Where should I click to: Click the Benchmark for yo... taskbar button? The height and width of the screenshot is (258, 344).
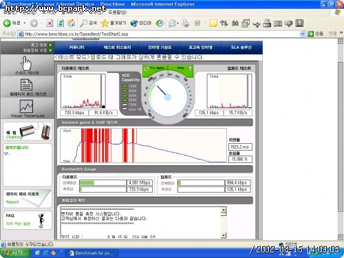click(92, 253)
